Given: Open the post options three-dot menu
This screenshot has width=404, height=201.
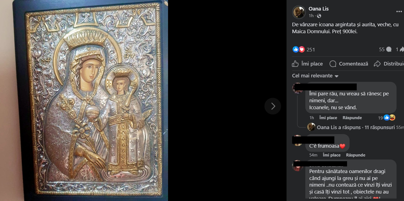Looking at the screenshot, I should [x=399, y=12].
